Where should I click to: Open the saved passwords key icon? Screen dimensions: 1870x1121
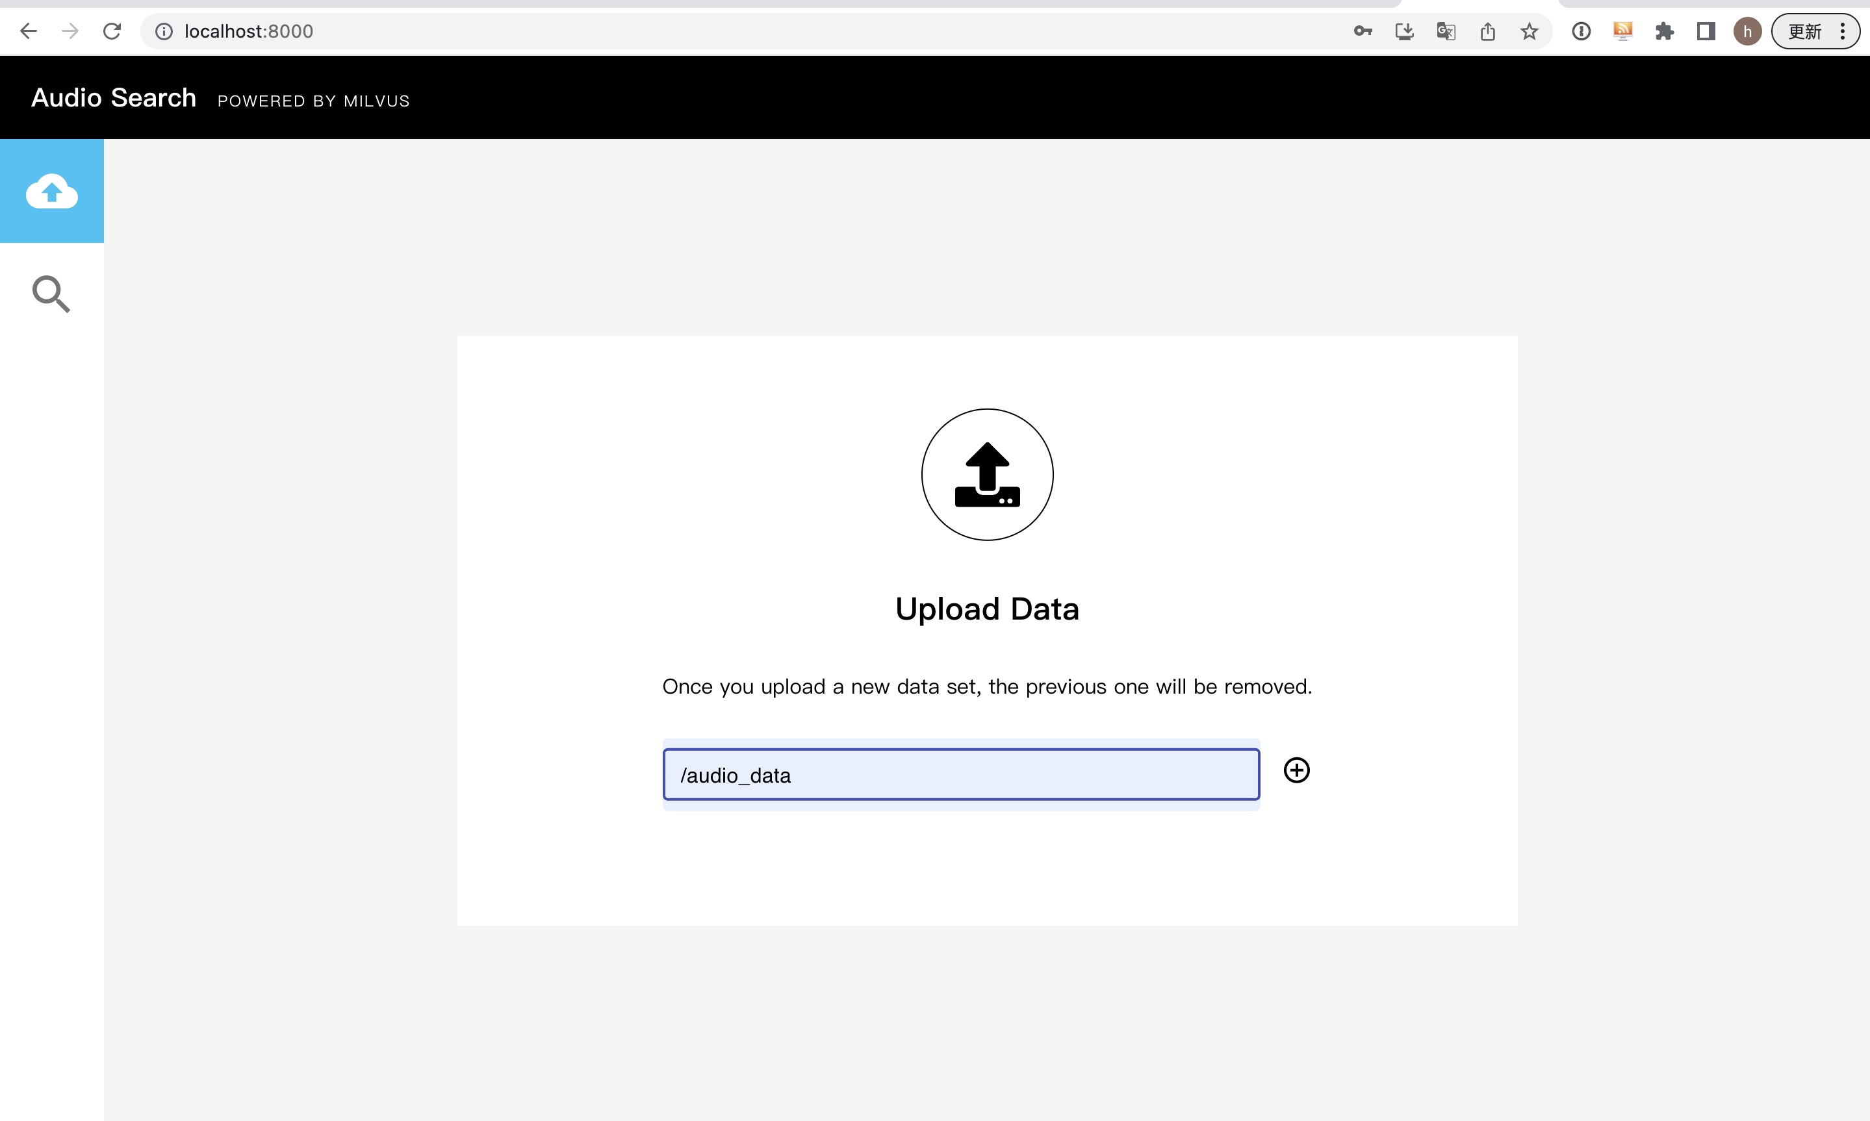click(x=1363, y=31)
